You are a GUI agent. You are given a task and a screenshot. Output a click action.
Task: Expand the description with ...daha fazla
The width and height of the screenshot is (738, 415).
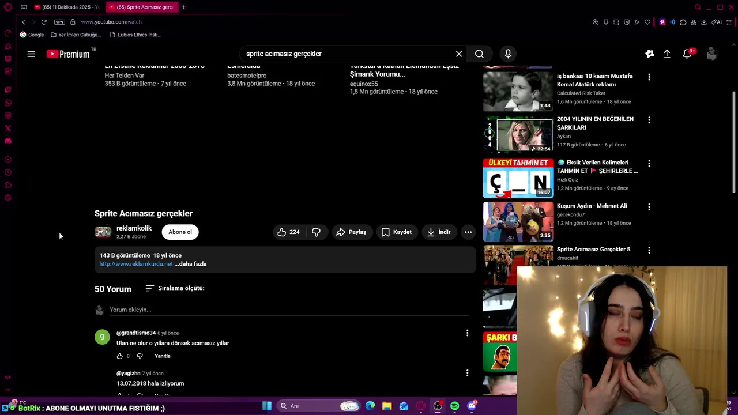190,264
